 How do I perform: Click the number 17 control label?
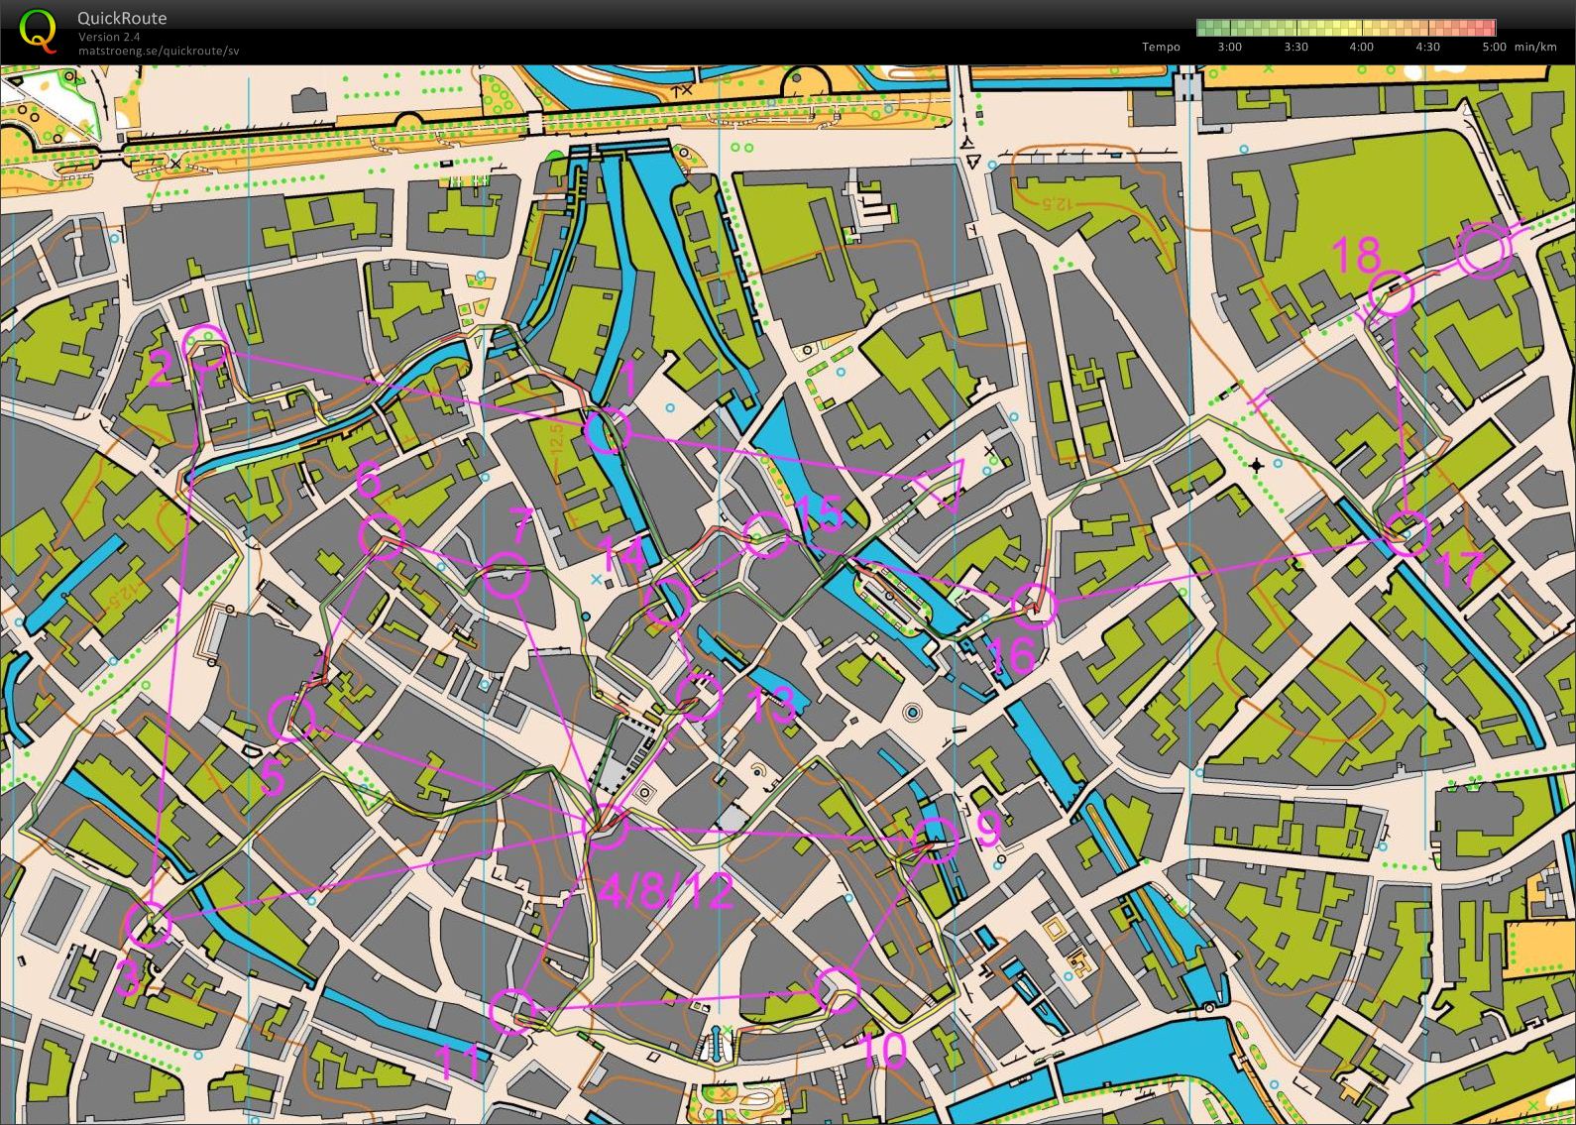pyautogui.click(x=1460, y=570)
